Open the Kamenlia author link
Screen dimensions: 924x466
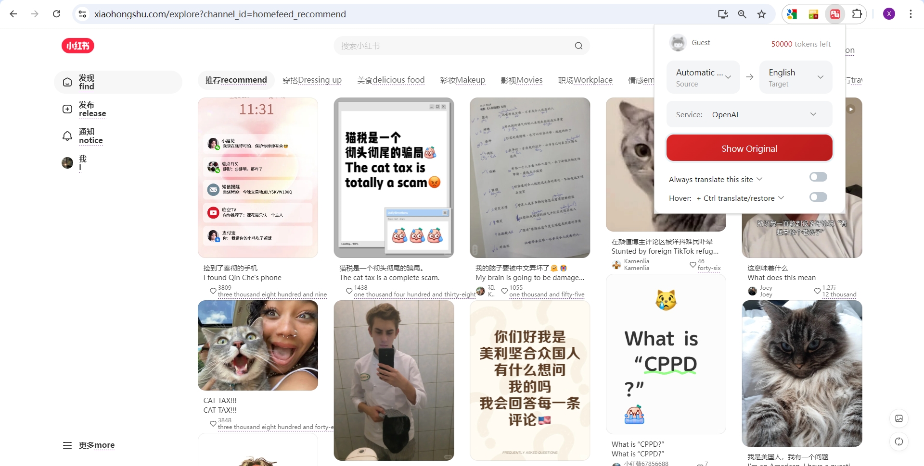tap(636, 264)
